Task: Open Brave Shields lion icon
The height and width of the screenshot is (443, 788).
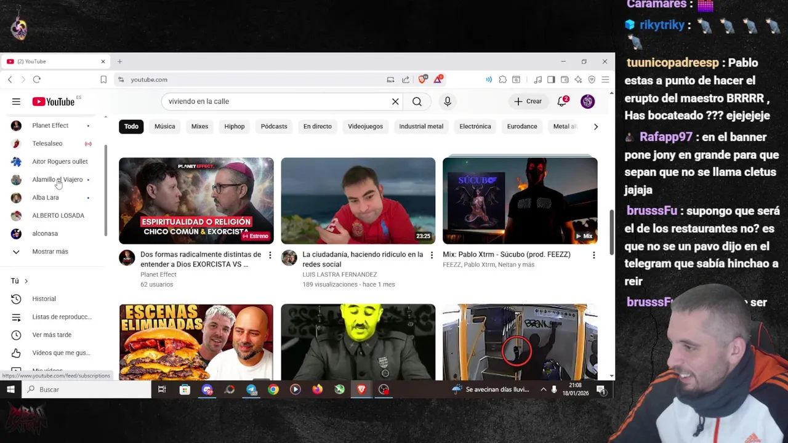Action: coord(422,79)
